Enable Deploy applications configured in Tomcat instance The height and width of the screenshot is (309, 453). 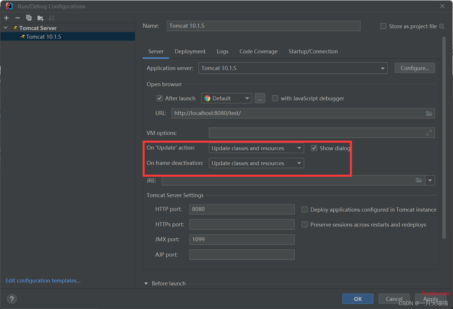(x=305, y=210)
